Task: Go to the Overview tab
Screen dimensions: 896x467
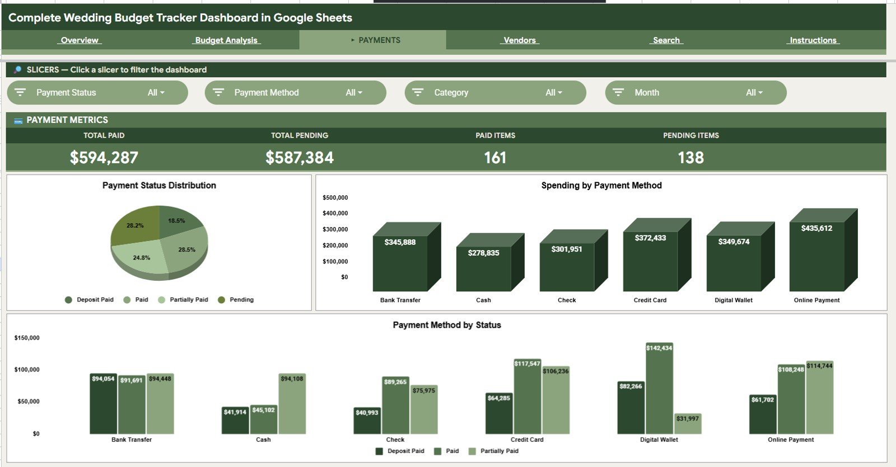Action: coord(80,40)
